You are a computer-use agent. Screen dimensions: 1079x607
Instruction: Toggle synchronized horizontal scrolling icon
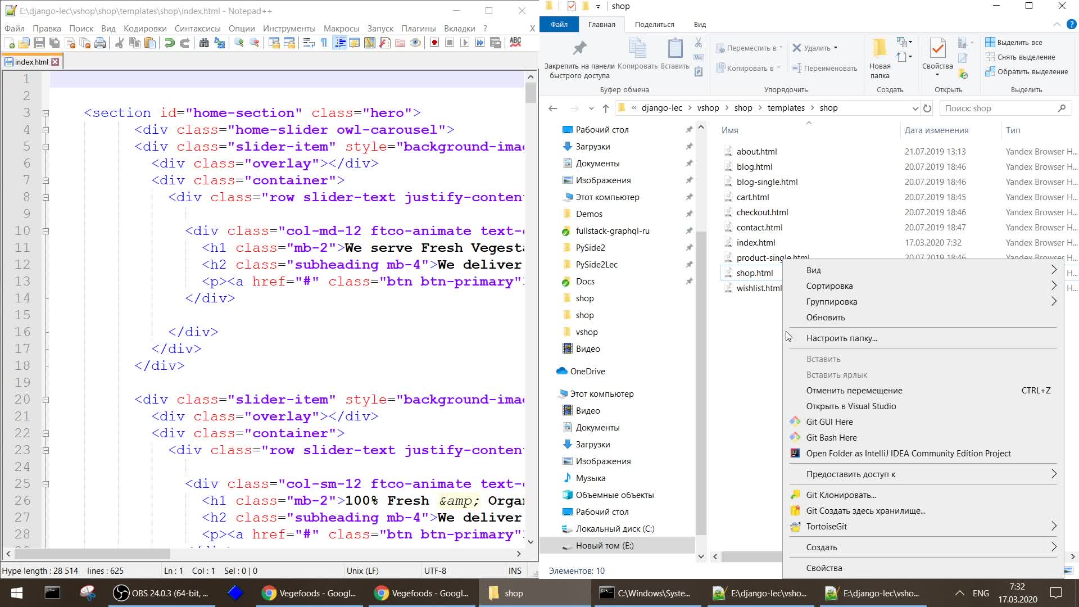tap(289, 43)
